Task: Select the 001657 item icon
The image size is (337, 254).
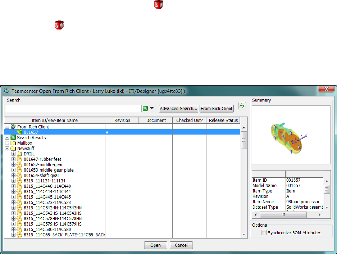Action: [20, 132]
